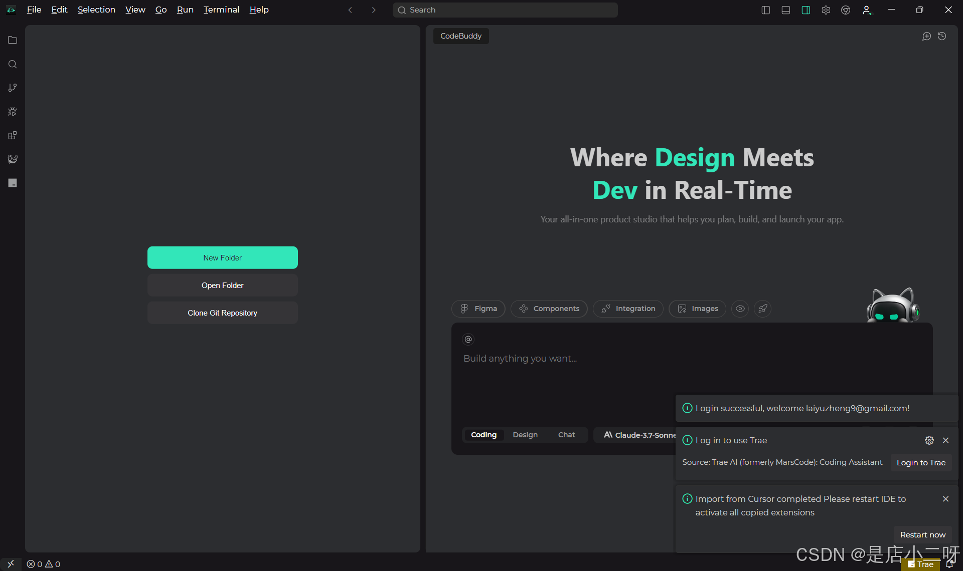Open settings gear in title bar

point(826,10)
